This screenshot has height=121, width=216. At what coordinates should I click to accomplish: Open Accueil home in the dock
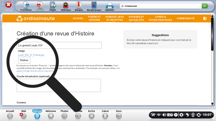coord(10,115)
